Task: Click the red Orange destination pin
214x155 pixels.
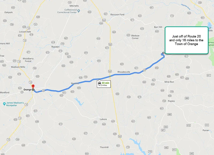Action: pyautogui.click(x=33, y=86)
